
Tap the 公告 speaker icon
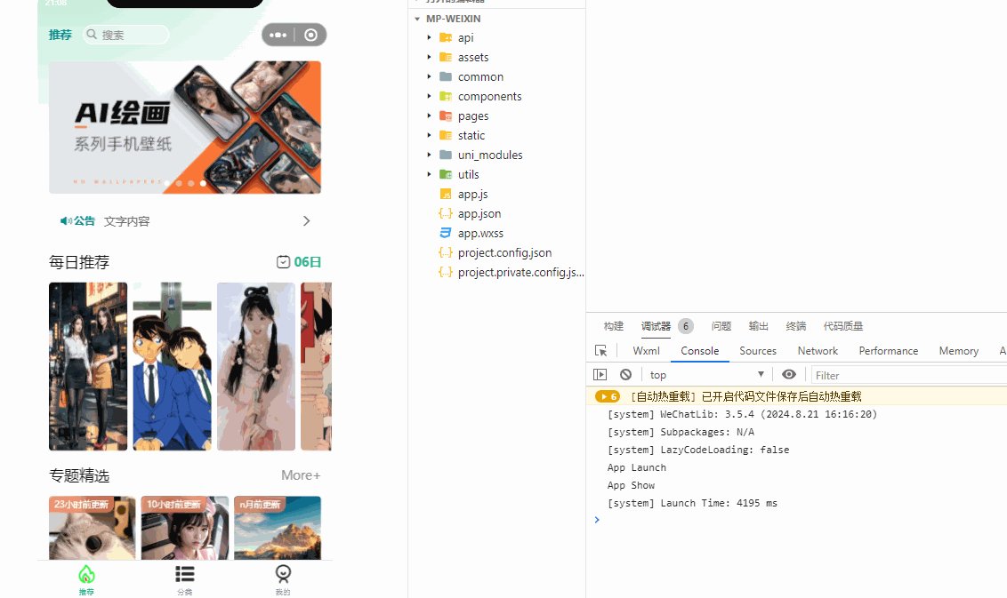pos(66,220)
